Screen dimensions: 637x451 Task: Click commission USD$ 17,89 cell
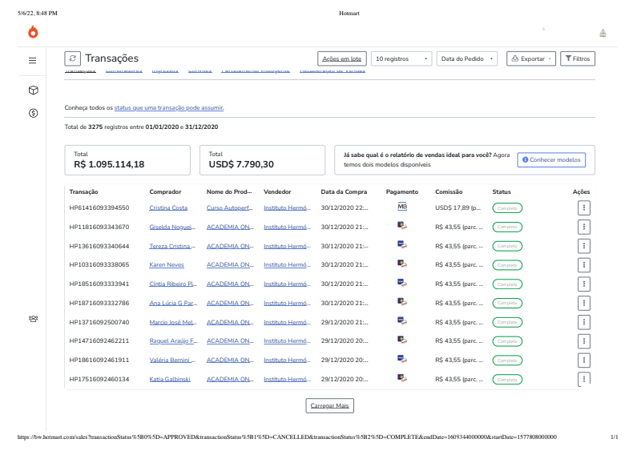pyautogui.click(x=458, y=208)
